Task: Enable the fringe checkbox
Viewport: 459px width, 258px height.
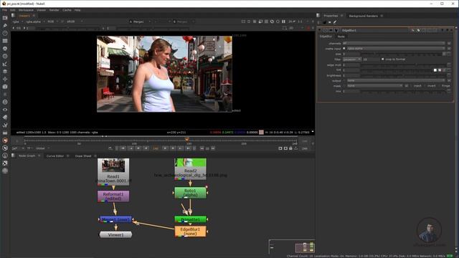Action: coord(440,86)
